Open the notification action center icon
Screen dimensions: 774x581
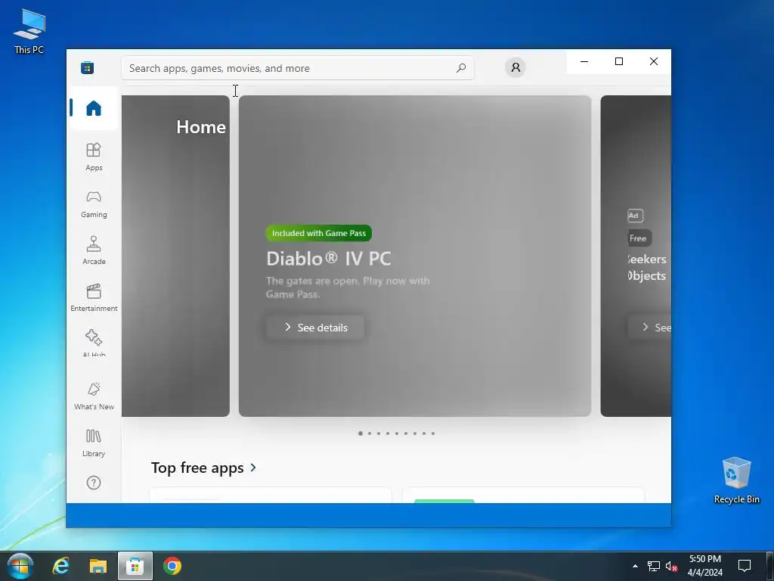[745, 566]
